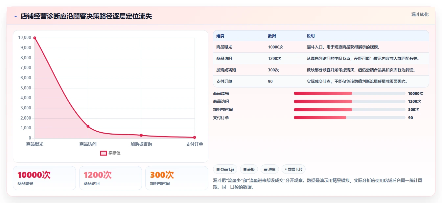Click the 商品访问 x-axis label
The width and height of the screenshot is (442, 203).
[88, 144]
